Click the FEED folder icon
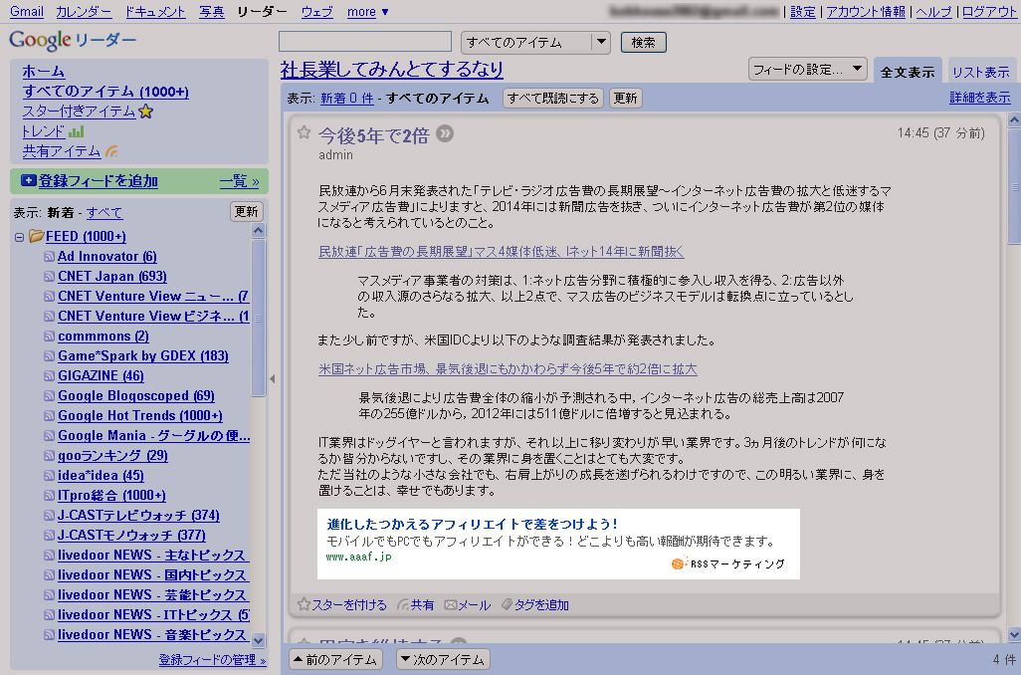The image size is (1021, 675). tap(36, 236)
